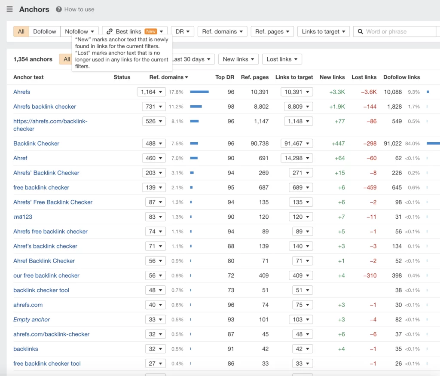Click the How to use help icon
The image size is (440, 376).
point(58,9)
